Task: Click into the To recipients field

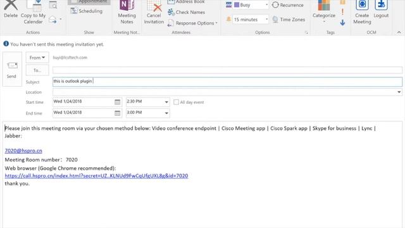Action: tap(227, 70)
